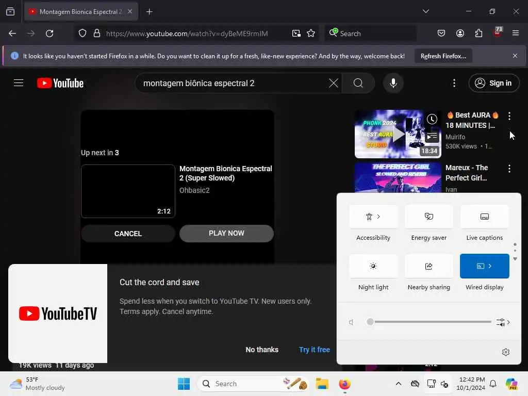The height and width of the screenshot is (396, 528).
Task: Dismiss the Firefox refresh notification bar
Action: [x=515, y=56]
